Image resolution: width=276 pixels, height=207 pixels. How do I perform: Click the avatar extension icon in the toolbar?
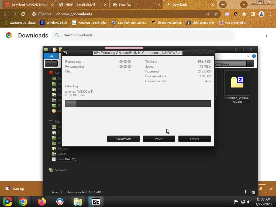236,14
